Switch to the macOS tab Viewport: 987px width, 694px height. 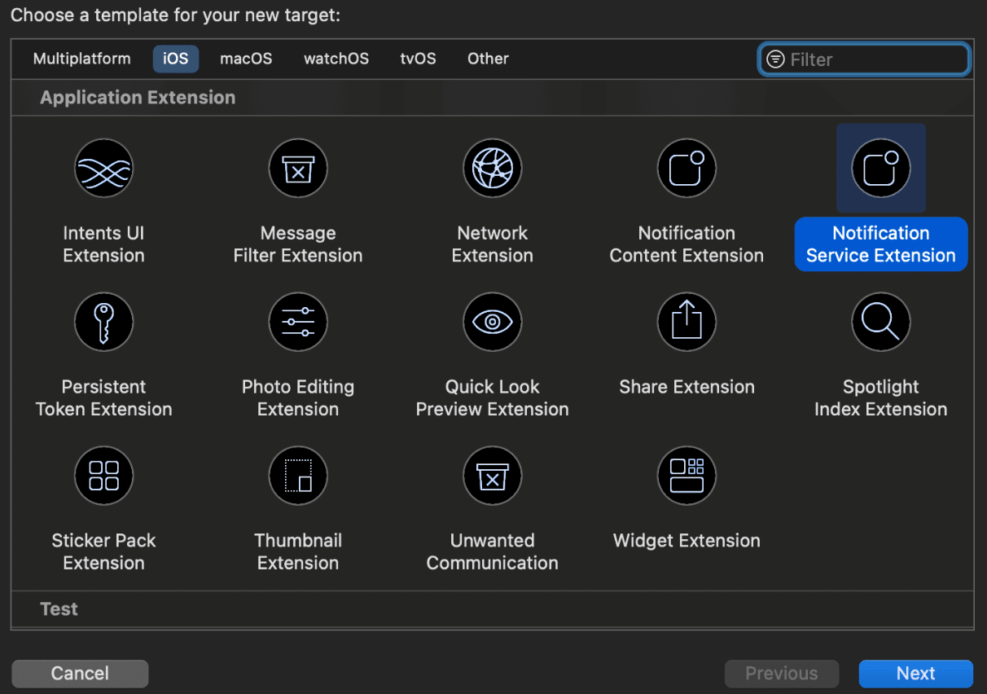246,59
